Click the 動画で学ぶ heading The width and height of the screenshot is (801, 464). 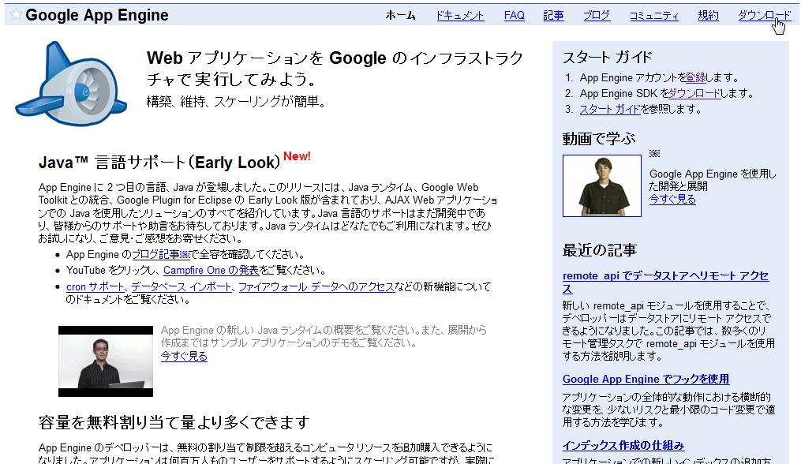(x=599, y=138)
